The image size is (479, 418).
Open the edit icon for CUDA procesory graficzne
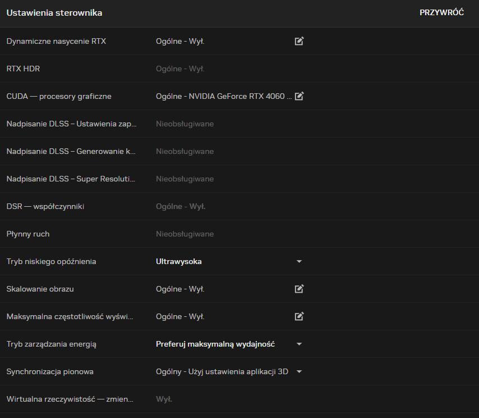pos(299,96)
